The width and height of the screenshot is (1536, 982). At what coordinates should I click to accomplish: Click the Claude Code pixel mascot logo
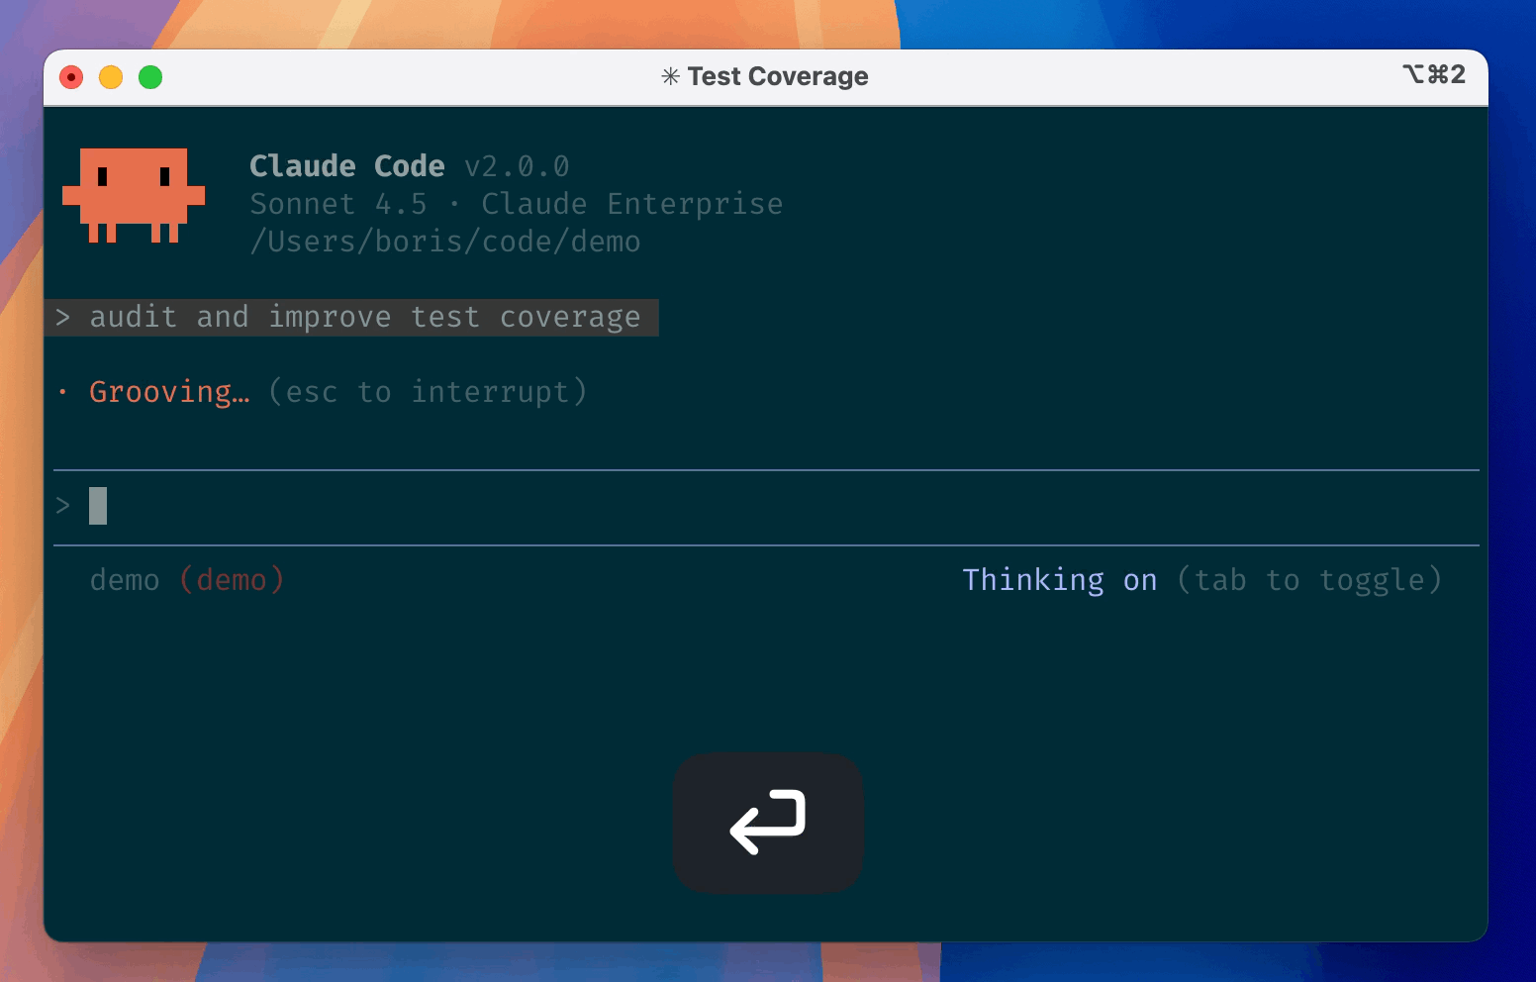(x=134, y=195)
